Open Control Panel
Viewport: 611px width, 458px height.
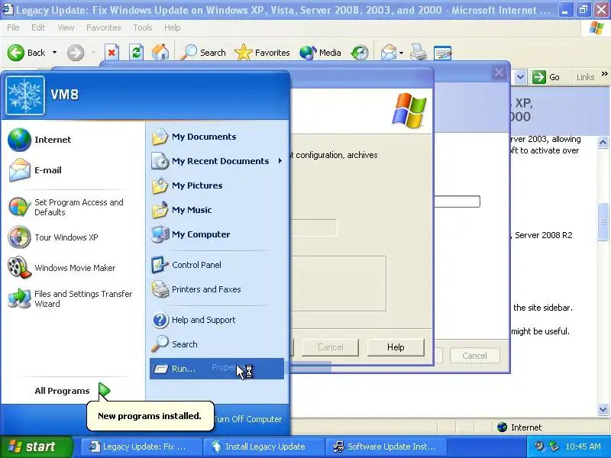(217, 265)
